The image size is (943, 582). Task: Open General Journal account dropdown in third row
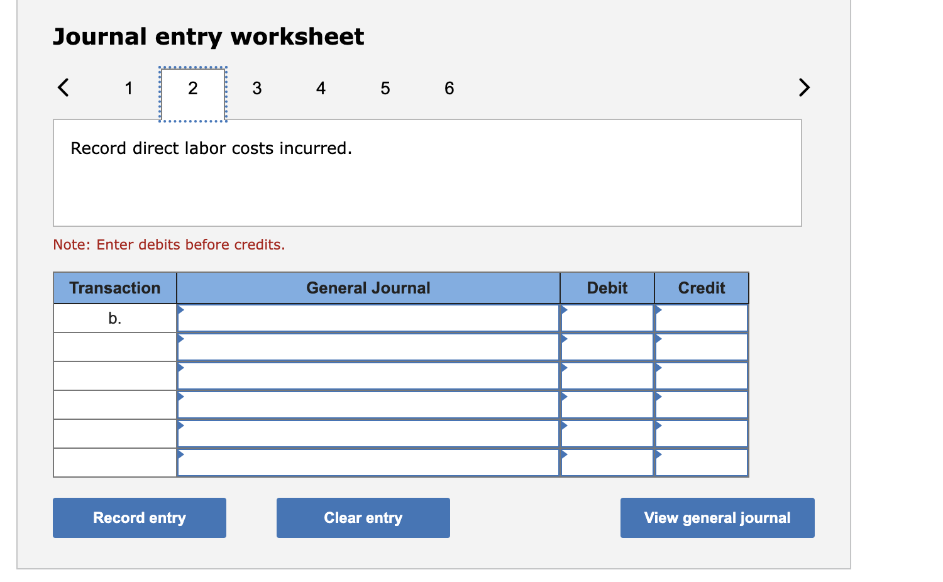point(368,376)
